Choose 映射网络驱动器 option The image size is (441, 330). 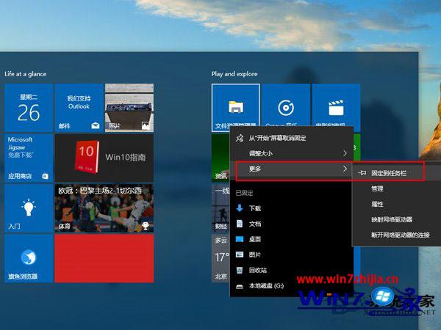[397, 219]
